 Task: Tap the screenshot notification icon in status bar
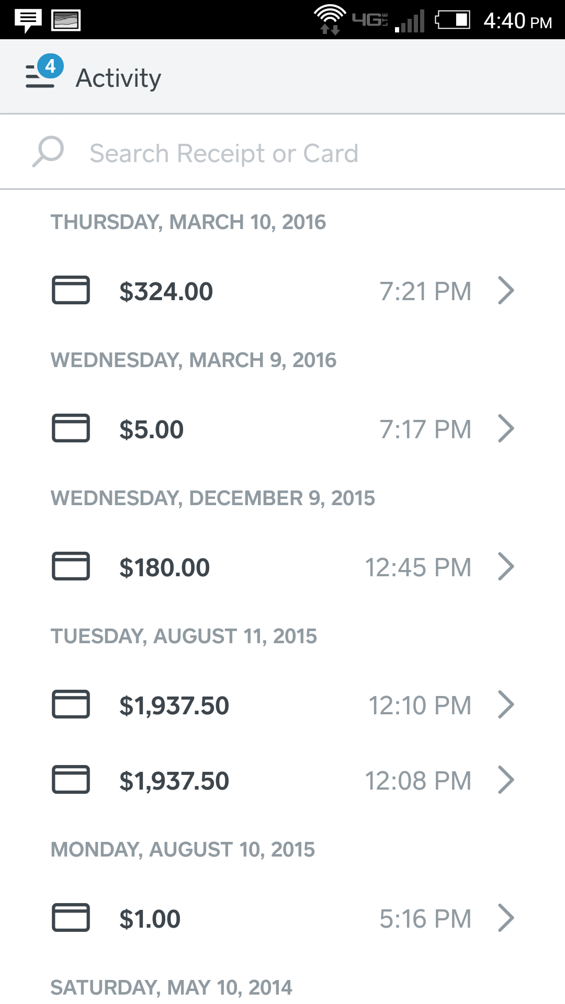pyautogui.click(x=66, y=20)
